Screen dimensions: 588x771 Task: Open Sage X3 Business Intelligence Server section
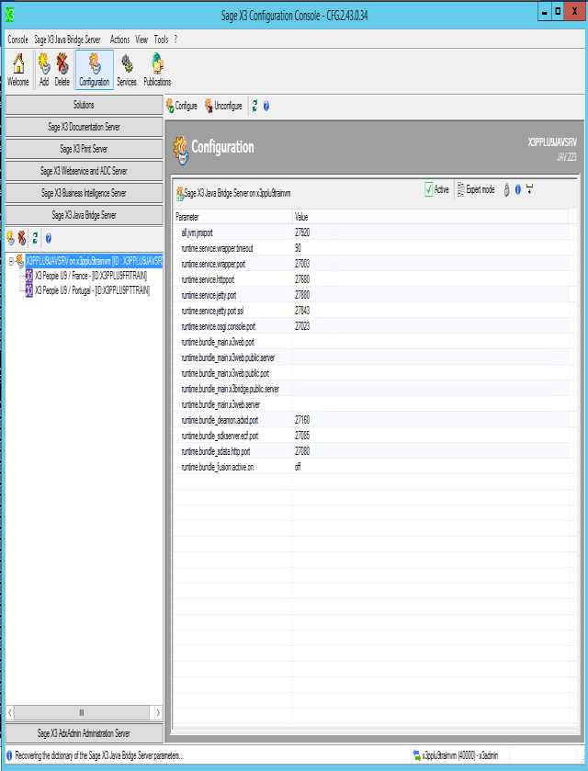tap(84, 193)
